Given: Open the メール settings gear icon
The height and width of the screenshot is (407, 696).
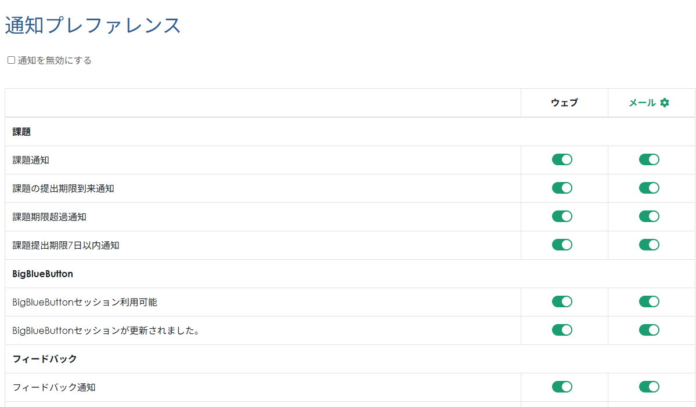Looking at the screenshot, I should point(665,103).
